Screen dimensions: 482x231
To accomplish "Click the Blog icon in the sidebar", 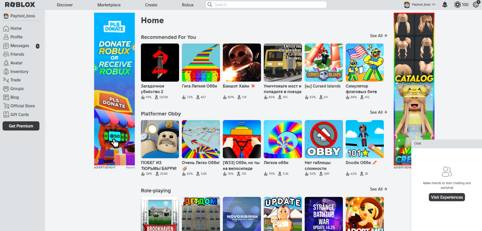I will (x=6, y=97).
